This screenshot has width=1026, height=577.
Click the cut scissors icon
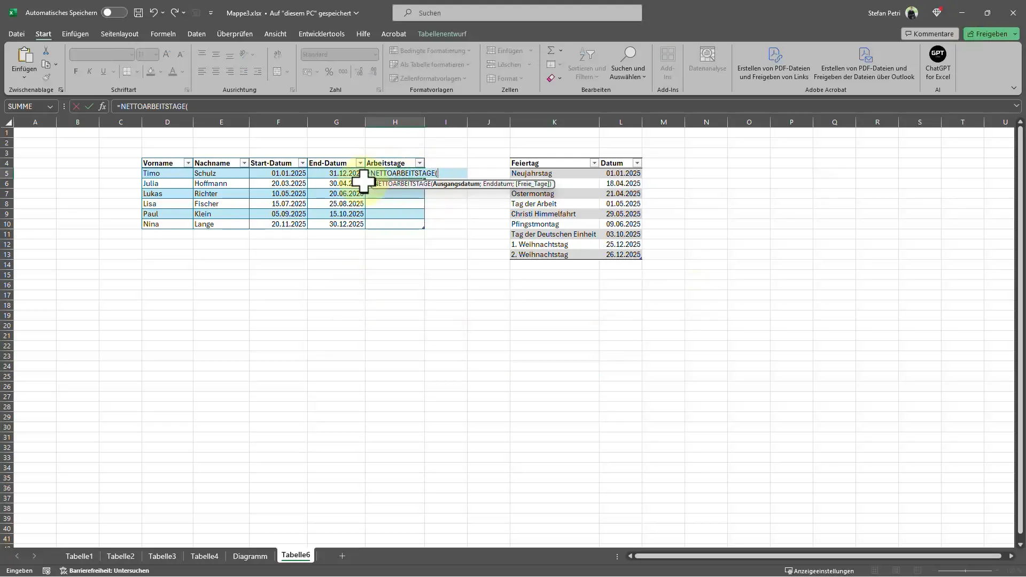click(46, 51)
